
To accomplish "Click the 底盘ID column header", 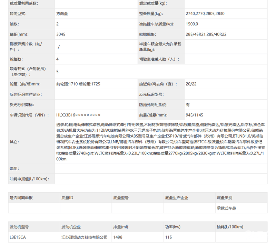I will [x=67, y=198].
